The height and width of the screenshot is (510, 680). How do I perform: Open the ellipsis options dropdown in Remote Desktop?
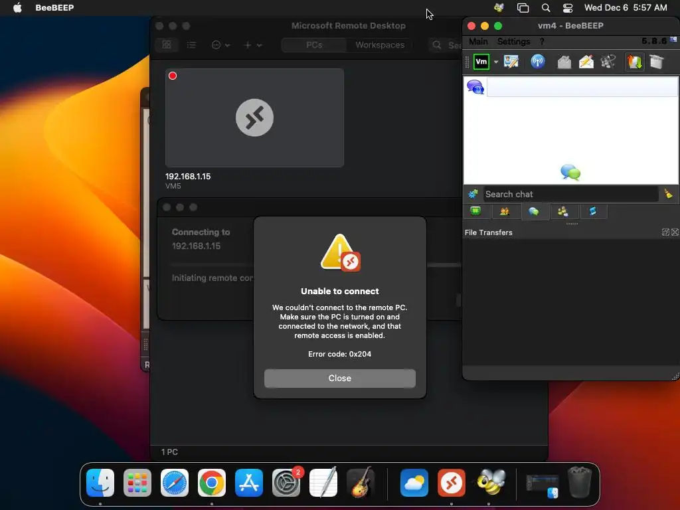click(220, 45)
